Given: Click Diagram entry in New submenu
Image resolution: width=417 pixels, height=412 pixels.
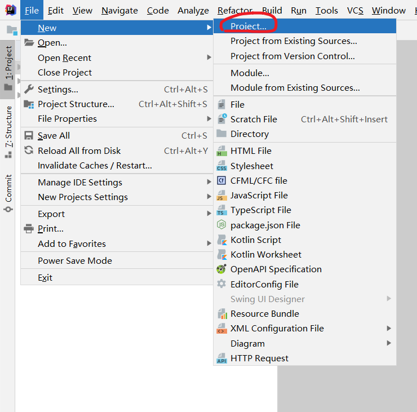Looking at the screenshot, I should tap(305, 343).
